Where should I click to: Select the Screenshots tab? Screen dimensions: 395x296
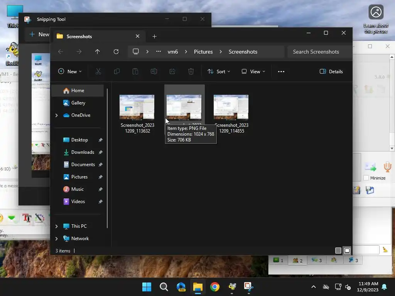pyautogui.click(x=100, y=37)
